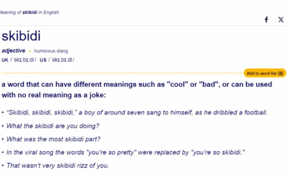Click the skibidi headword title
The width and height of the screenshot is (287, 176).
(x=21, y=36)
